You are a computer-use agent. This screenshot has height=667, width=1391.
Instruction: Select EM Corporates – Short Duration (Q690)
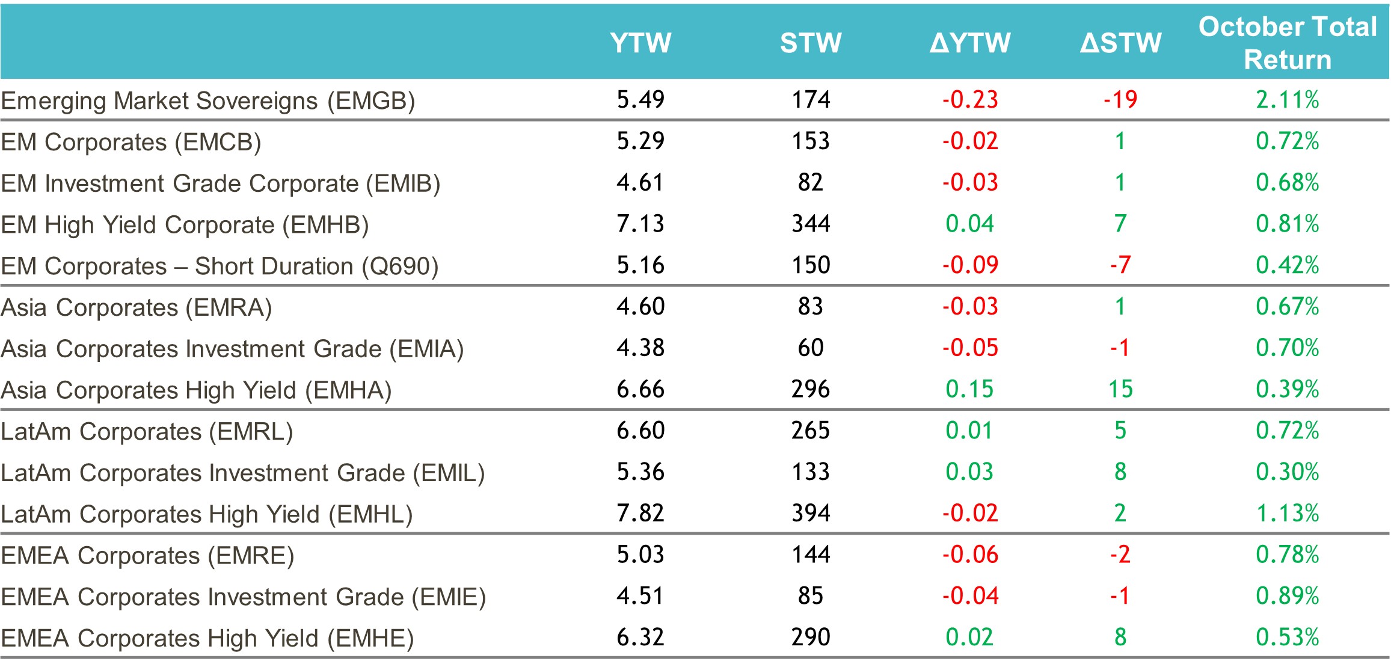pyautogui.click(x=220, y=266)
